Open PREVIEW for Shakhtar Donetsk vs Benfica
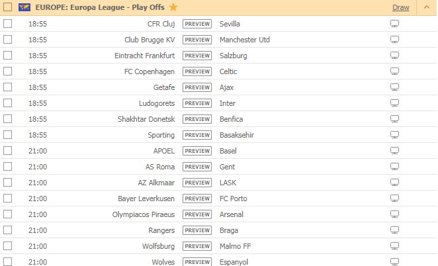The width and height of the screenshot is (438, 266). coord(197,119)
